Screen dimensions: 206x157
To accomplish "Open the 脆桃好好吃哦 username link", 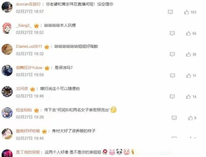I will click(28, 131).
